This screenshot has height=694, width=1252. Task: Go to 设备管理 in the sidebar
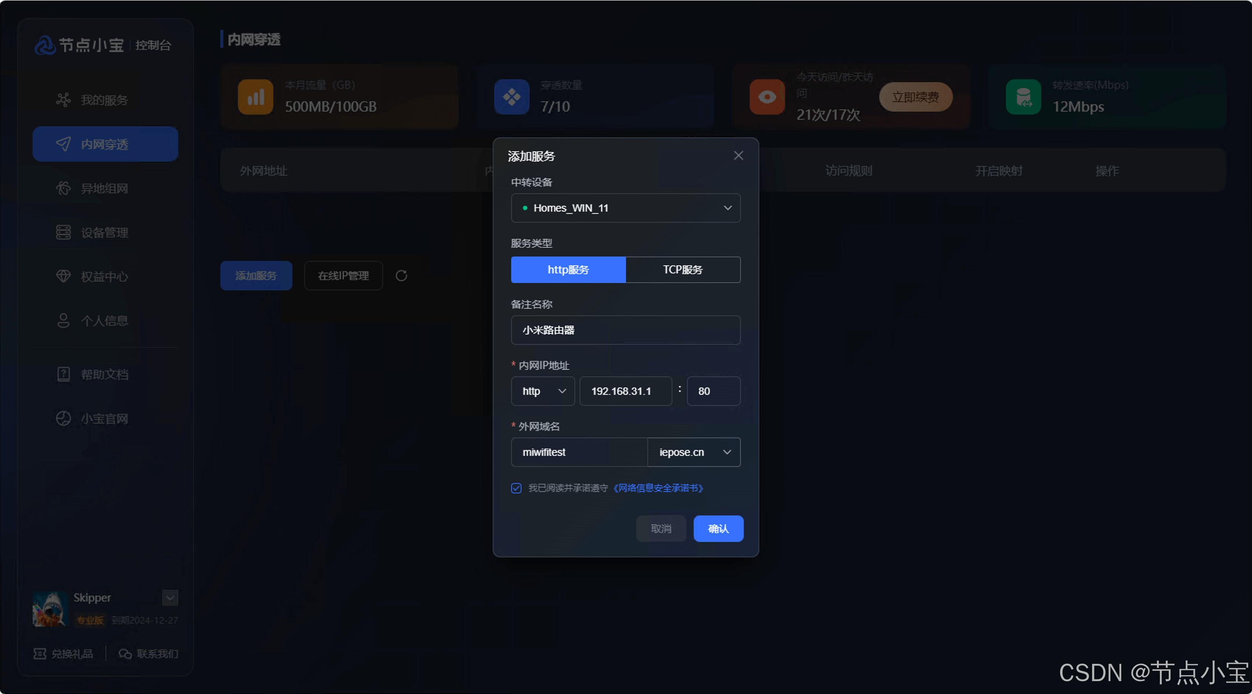[x=105, y=233]
